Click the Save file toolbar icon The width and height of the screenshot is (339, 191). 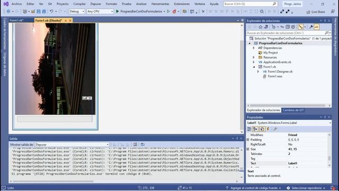coord(39,12)
